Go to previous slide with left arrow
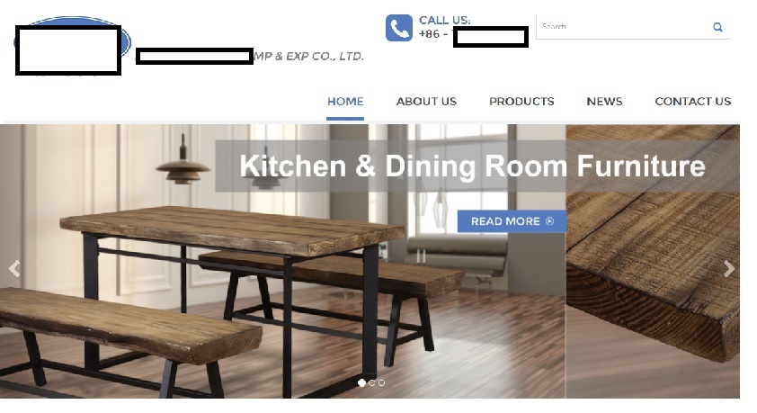The width and height of the screenshot is (757, 413). pyautogui.click(x=14, y=268)
